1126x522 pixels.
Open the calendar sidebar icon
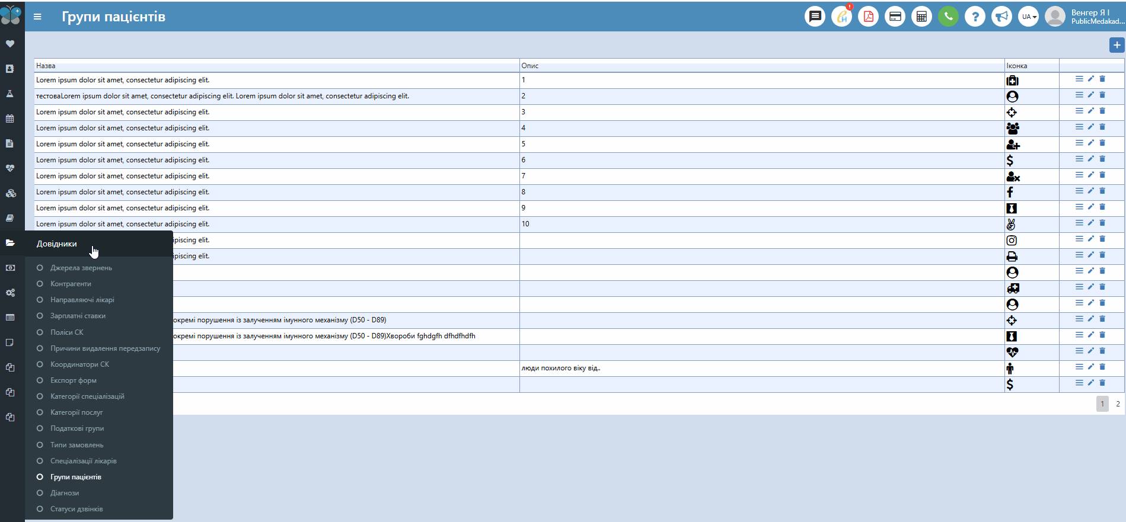[10, 119]
